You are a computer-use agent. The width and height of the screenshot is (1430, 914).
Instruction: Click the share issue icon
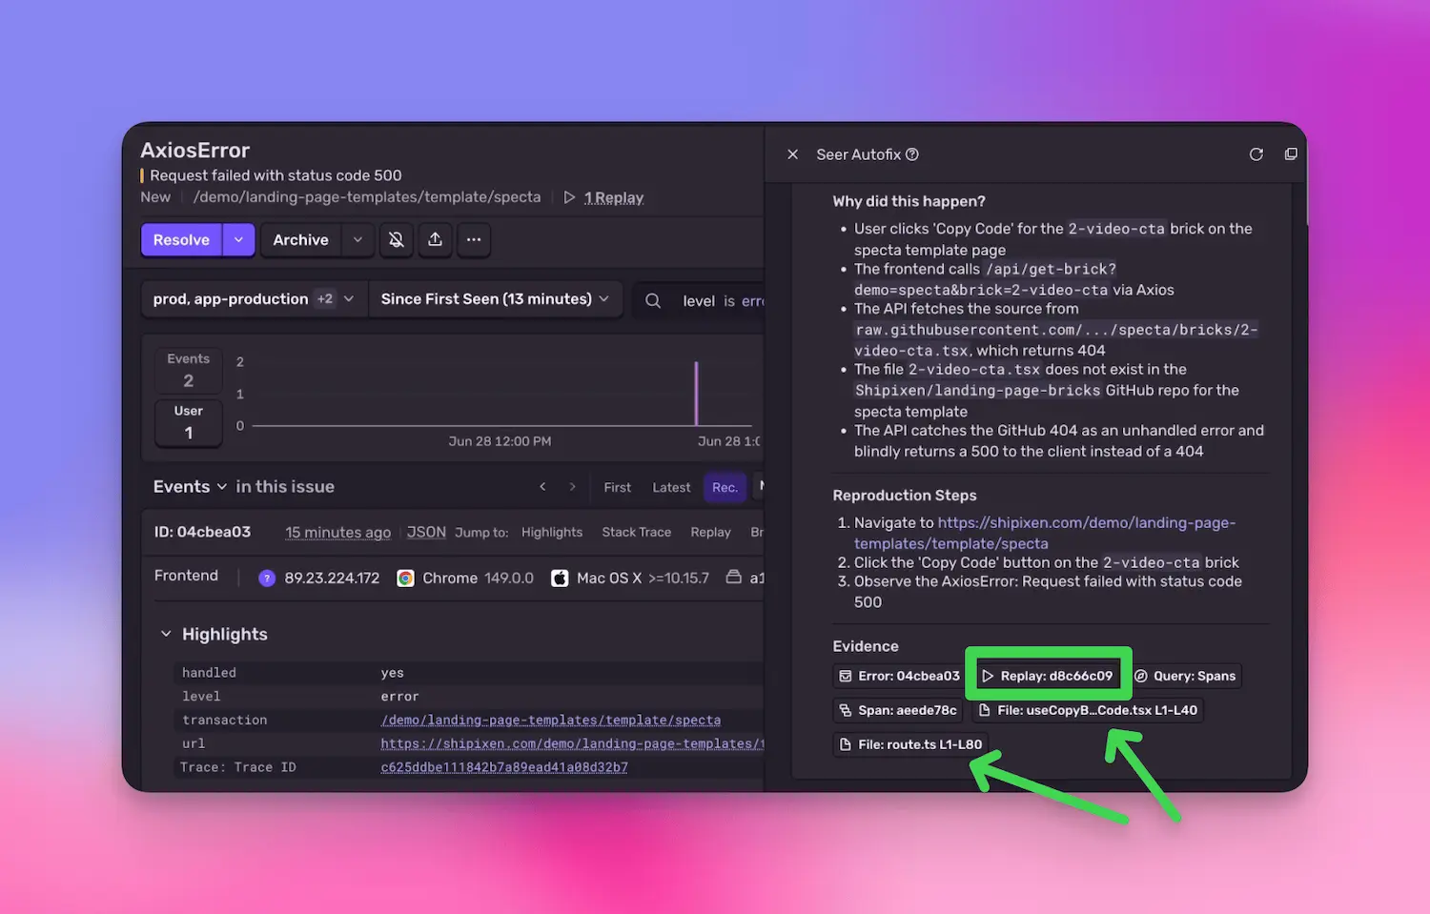pyautogui.click(x=435, y=240)
